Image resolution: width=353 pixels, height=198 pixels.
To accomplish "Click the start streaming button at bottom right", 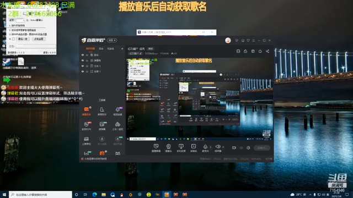I will (262, 148).
